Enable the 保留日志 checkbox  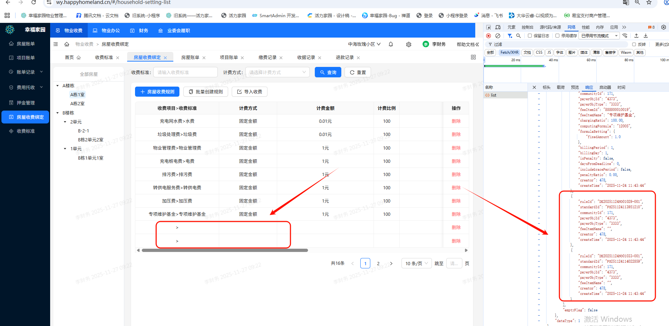530,36
